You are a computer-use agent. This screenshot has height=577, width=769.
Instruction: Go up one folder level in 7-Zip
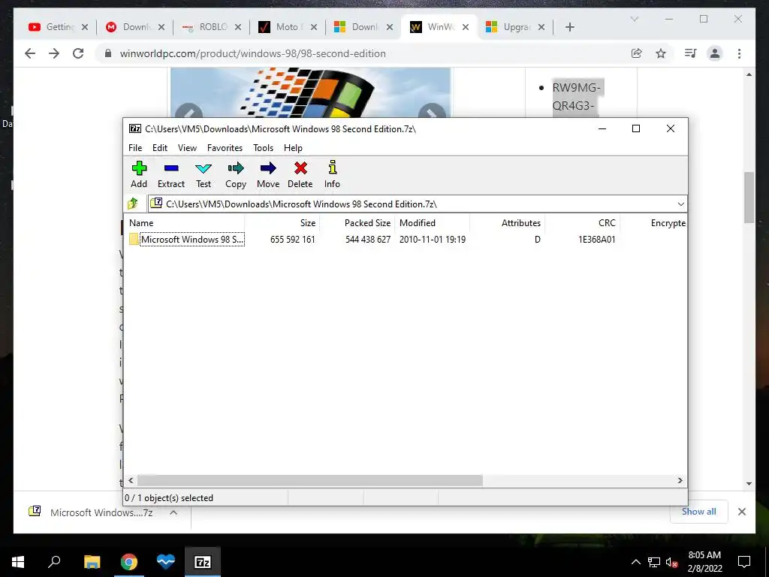coord(133,204)
